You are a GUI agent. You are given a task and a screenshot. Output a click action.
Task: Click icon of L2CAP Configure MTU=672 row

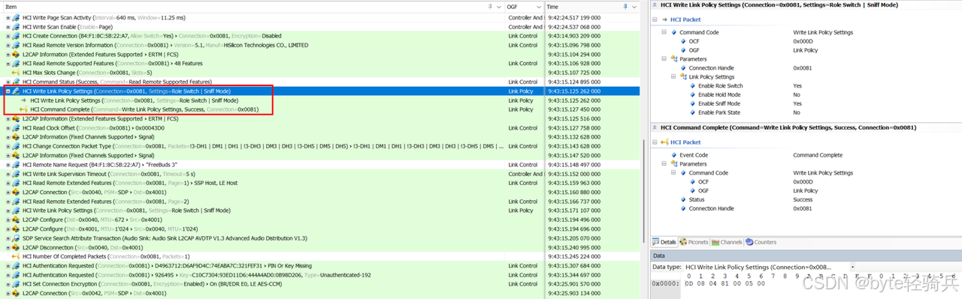pos(16,220)
